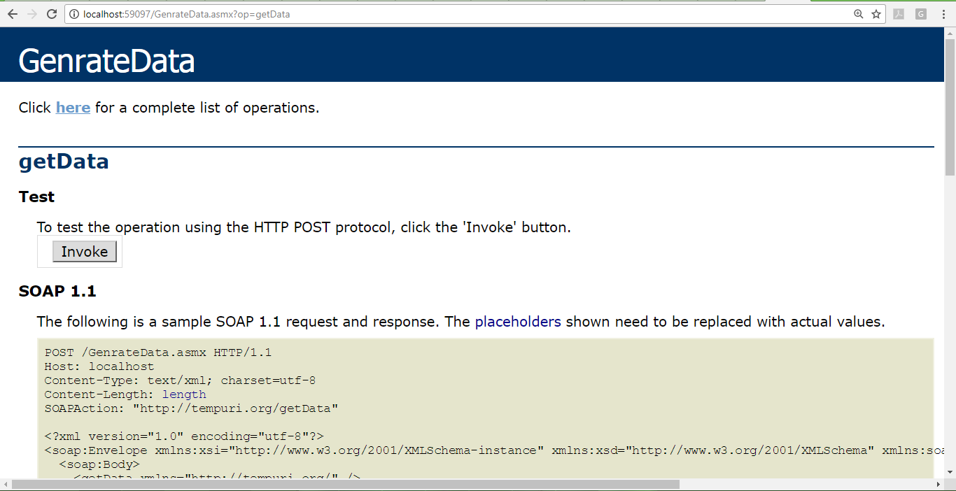Click the G extension icon
Viewport: 956px width, 491px height.
[920, 14]
